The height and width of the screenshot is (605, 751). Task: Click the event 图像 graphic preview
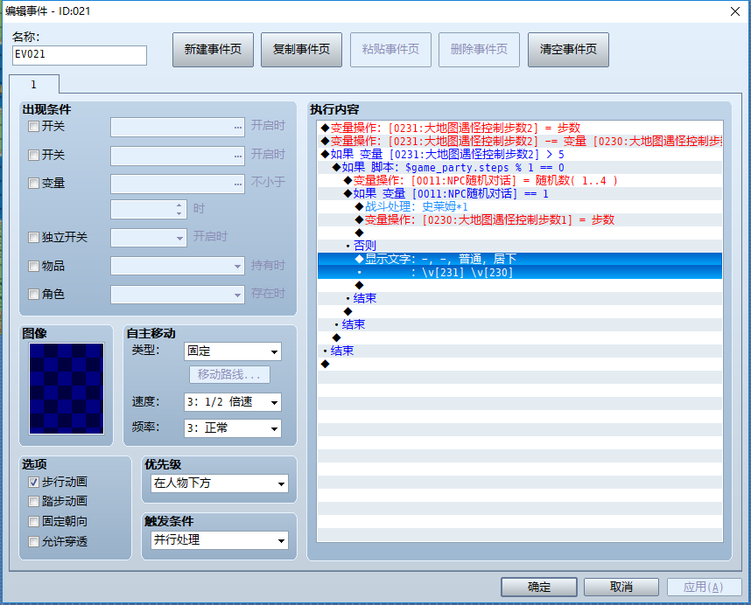tap(67, 388)
